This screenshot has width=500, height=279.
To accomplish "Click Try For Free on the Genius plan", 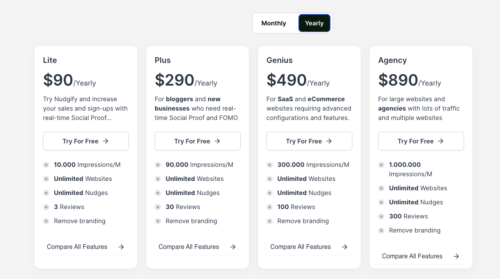I will (x=309, y=141).
